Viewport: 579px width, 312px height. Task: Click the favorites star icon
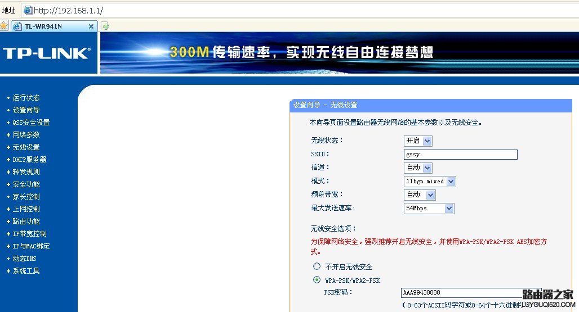(x=4, y=26)
